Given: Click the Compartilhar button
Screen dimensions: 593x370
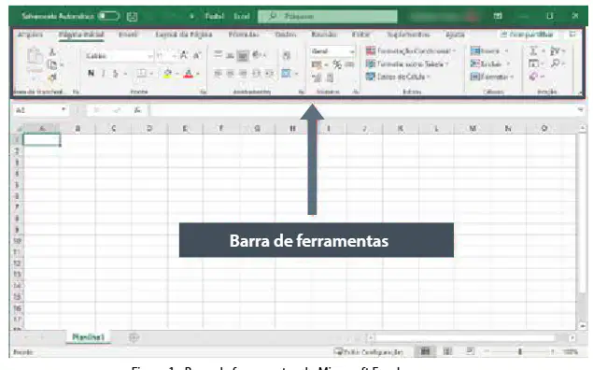Looking at the screenshot, I should [527, 35].
